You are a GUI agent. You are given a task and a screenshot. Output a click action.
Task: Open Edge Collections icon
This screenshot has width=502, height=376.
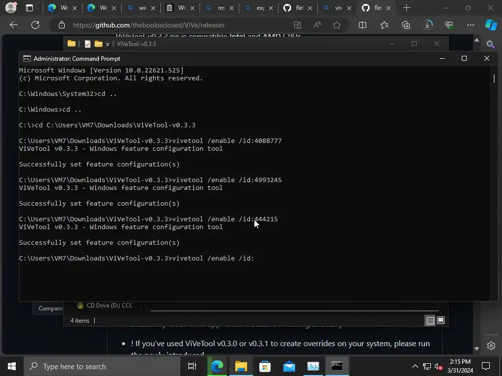(x=406, y=25)
